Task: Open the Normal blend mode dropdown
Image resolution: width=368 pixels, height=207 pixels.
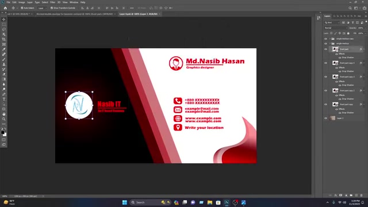Action: tap(335, 28)
